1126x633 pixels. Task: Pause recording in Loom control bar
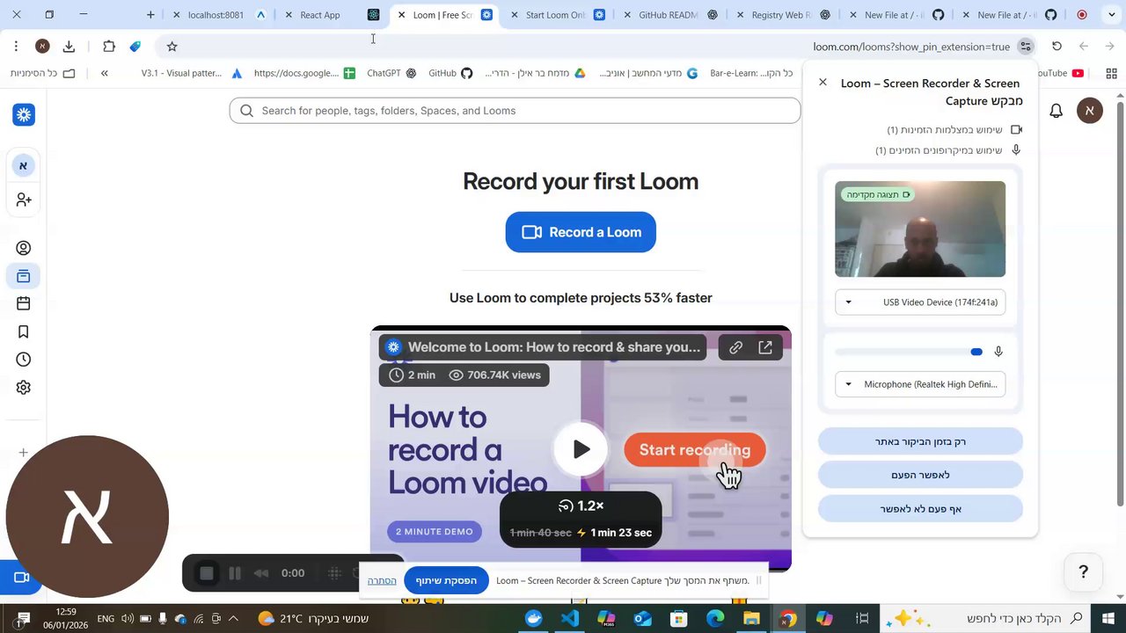pos(235,573)
